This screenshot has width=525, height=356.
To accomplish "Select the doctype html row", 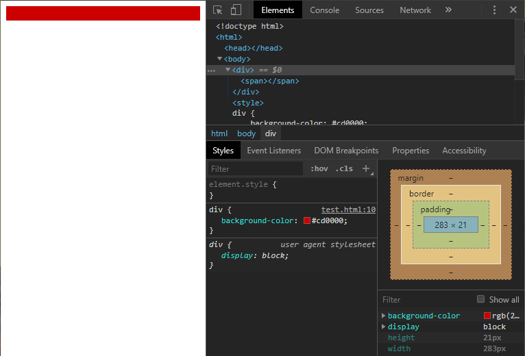I will pyautogui.click(x=249, y=26).
